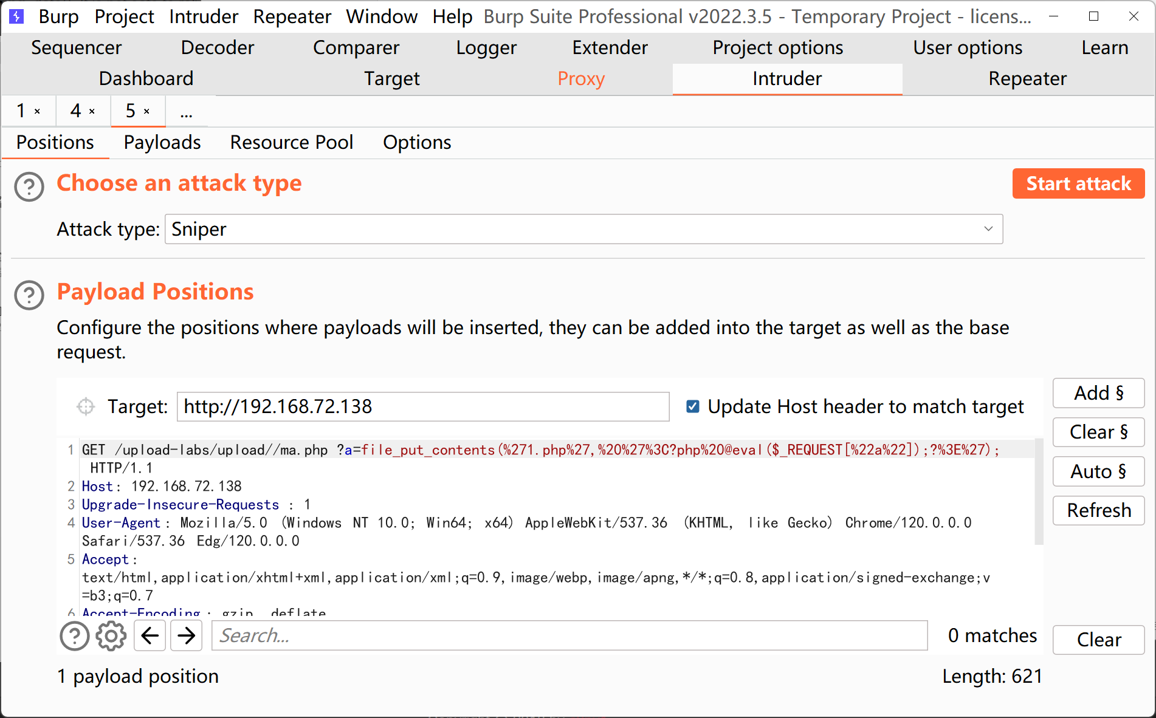
Task: Switch to the Target tab
Action: point(392,79)
